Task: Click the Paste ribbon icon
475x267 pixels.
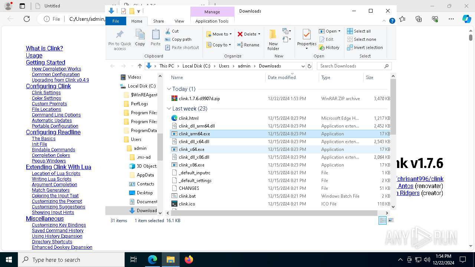Action: click(155, 37)
